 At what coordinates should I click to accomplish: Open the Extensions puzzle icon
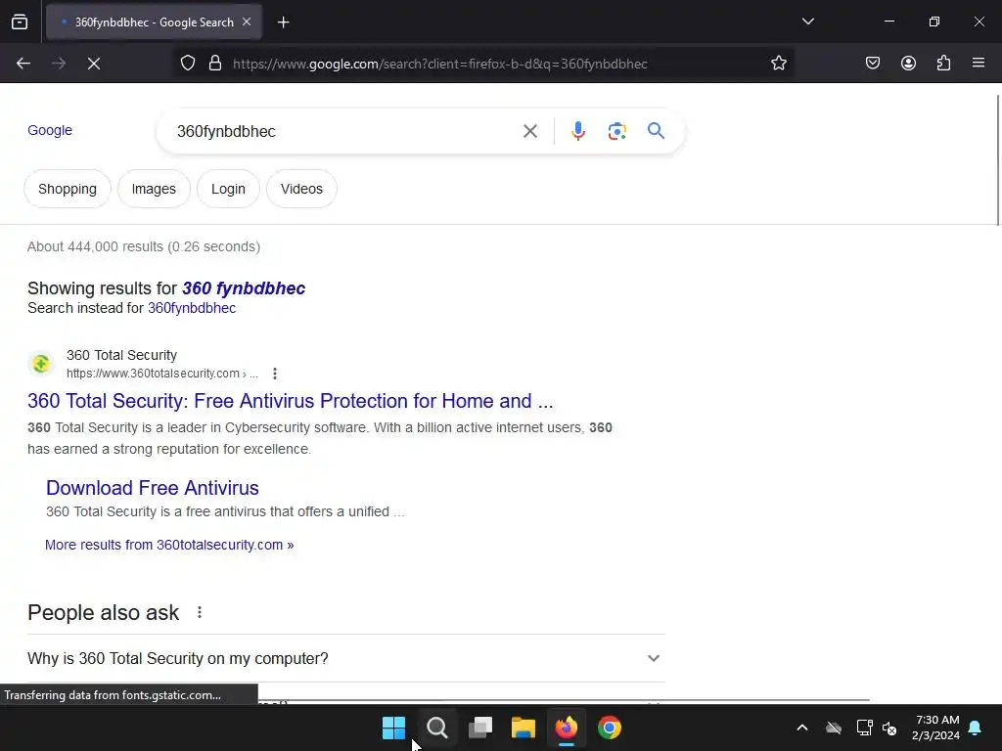(943, 63)
